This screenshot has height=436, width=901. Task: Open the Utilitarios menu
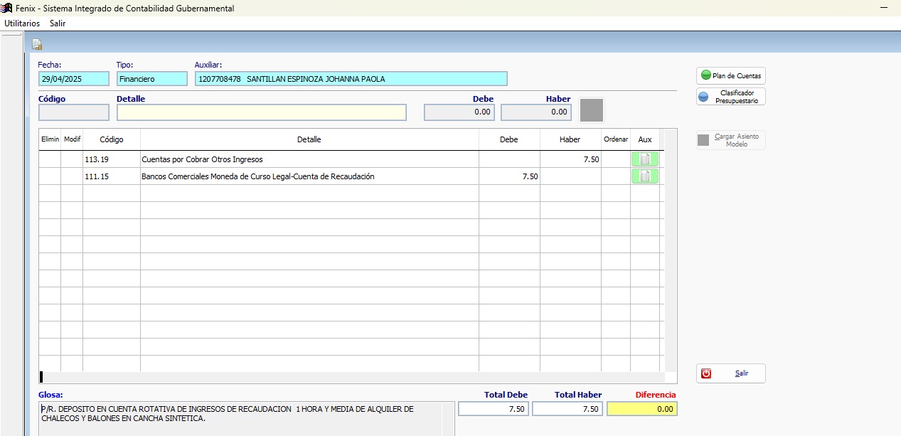pyautogui.click(x=22, y=23)
